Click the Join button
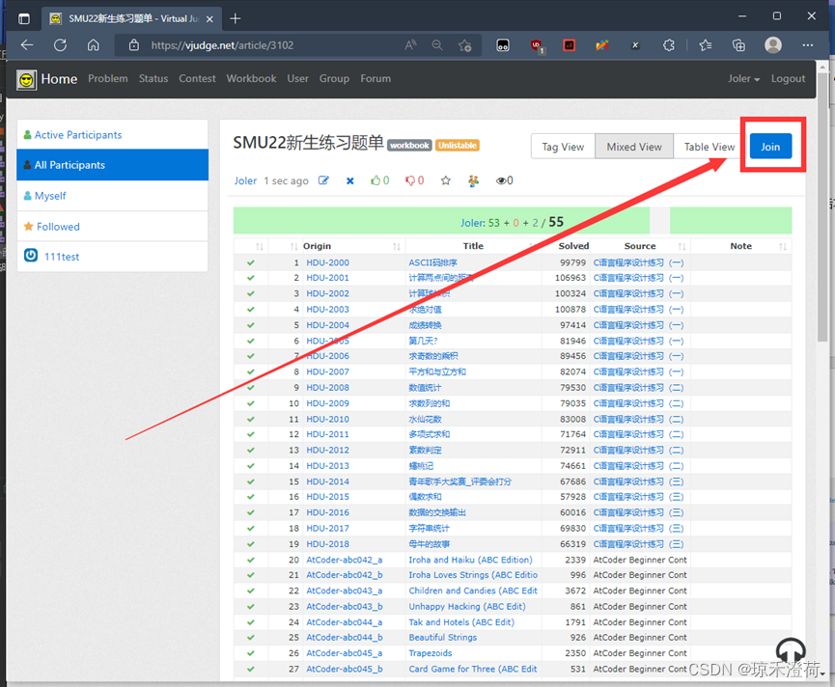 (x=770, y=146)
